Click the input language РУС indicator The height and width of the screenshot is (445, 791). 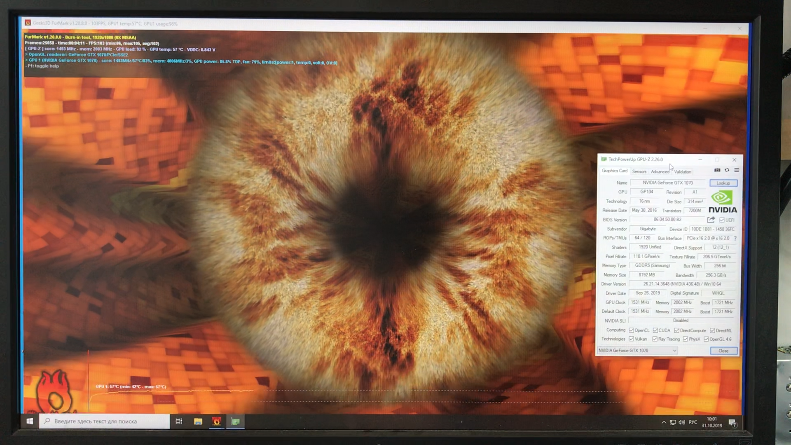(693, 422)
